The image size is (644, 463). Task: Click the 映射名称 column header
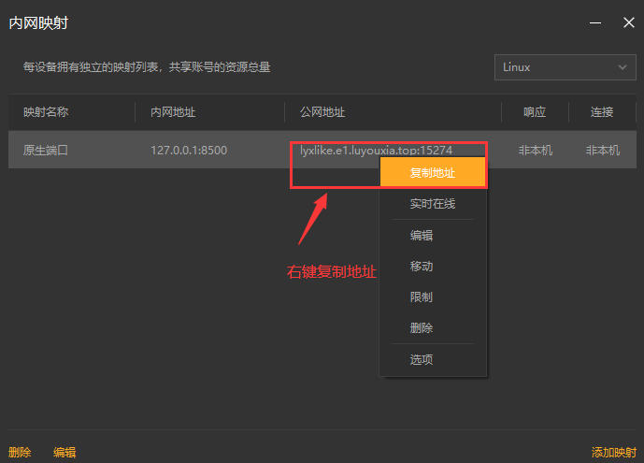(46, 112)
